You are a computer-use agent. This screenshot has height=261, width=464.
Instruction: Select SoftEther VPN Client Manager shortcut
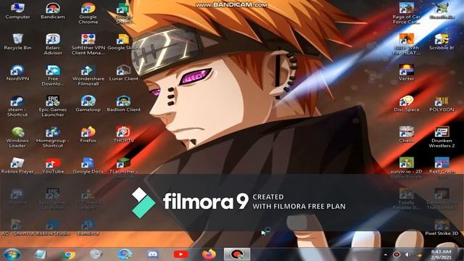(88, 44)
